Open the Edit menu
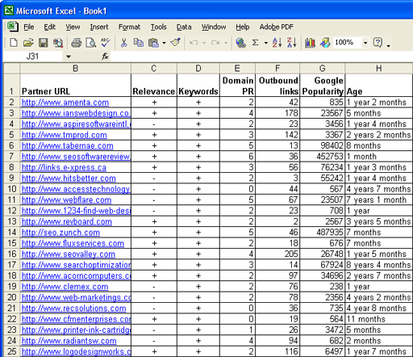Image resolution: width=413 pixels, height=357 pixels. point(50,27)
